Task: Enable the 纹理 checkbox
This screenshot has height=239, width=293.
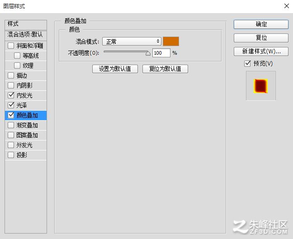Action: (x=17, y=66)
